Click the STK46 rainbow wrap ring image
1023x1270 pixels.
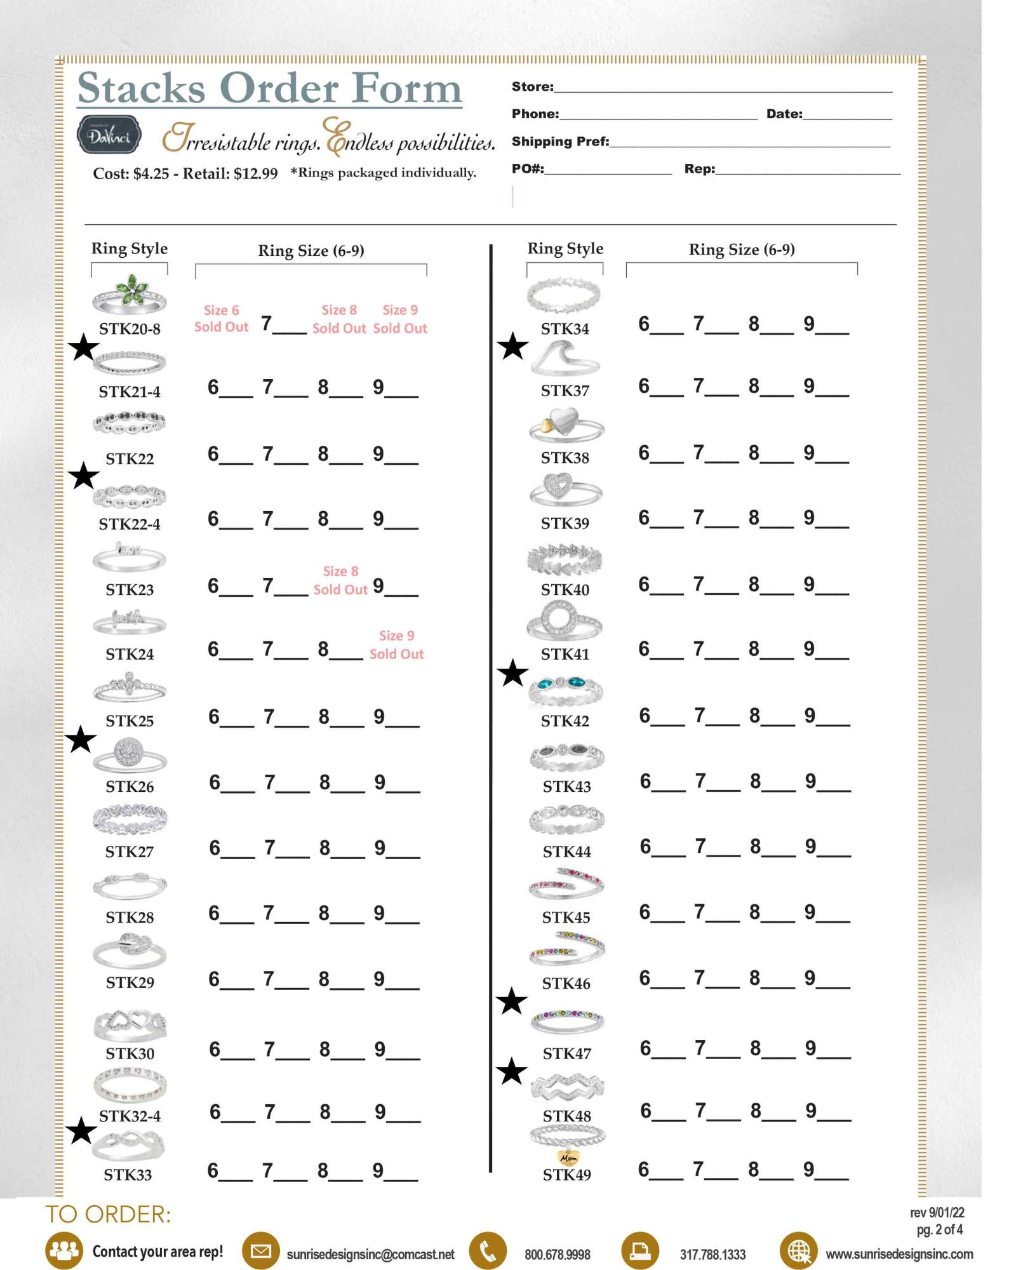567,948
